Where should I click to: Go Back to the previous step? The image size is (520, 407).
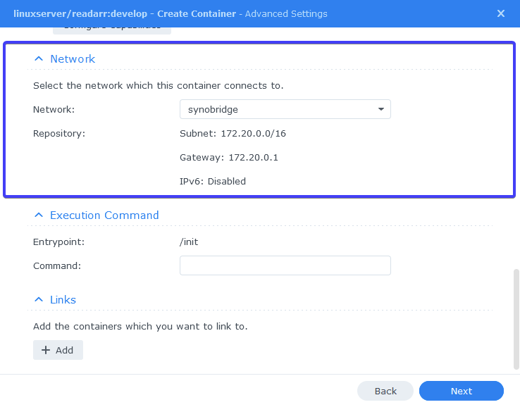[385, 391]
